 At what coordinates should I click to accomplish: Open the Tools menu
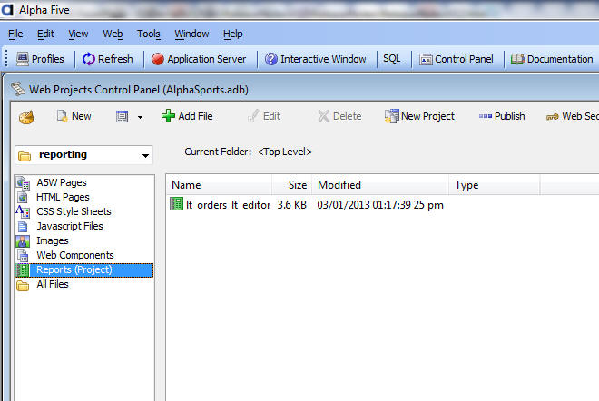(149, 34)
